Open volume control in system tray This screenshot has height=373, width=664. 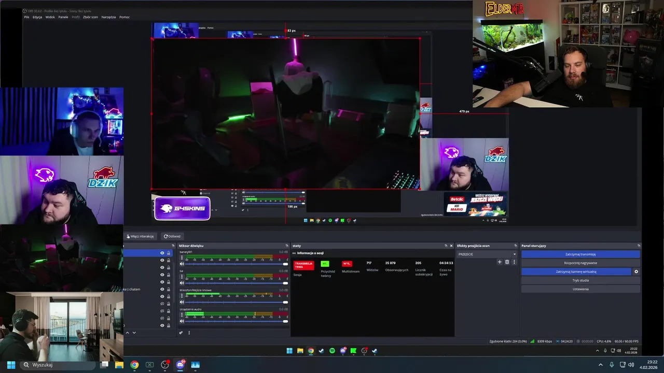[x=631, y=365]
